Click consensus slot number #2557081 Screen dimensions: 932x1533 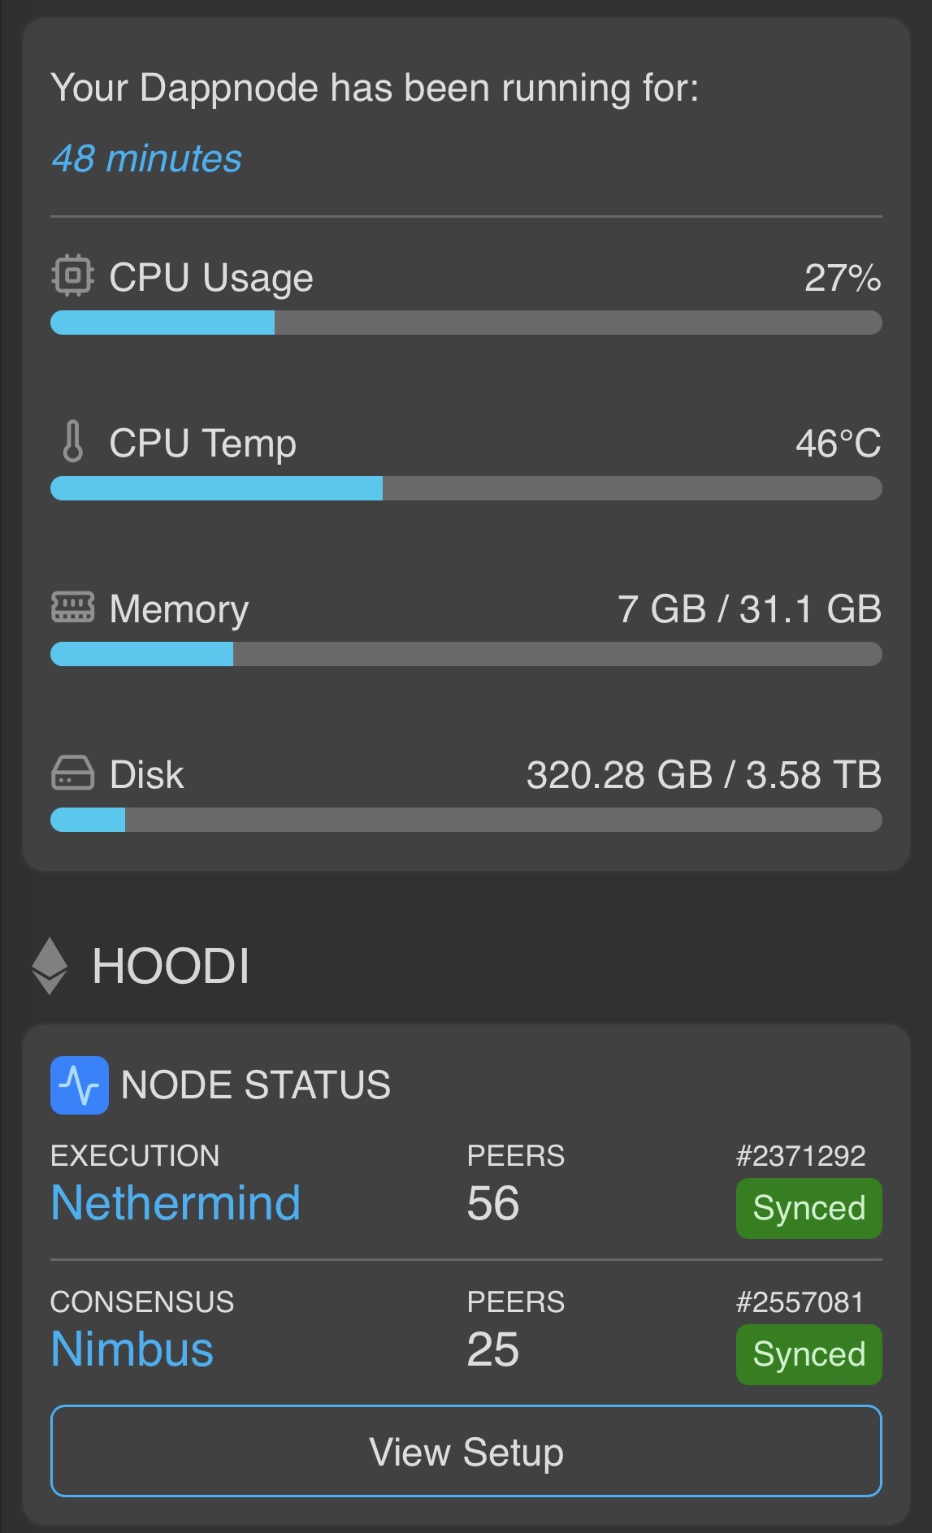click(x=800, y=1302)
